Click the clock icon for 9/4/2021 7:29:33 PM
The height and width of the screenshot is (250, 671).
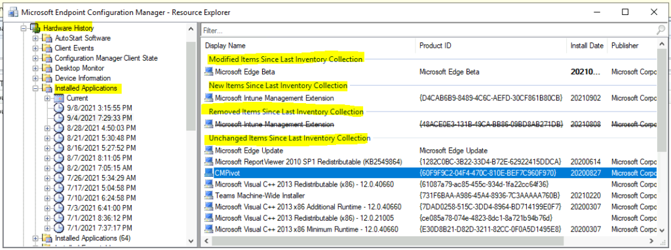(x=59, y=117)
